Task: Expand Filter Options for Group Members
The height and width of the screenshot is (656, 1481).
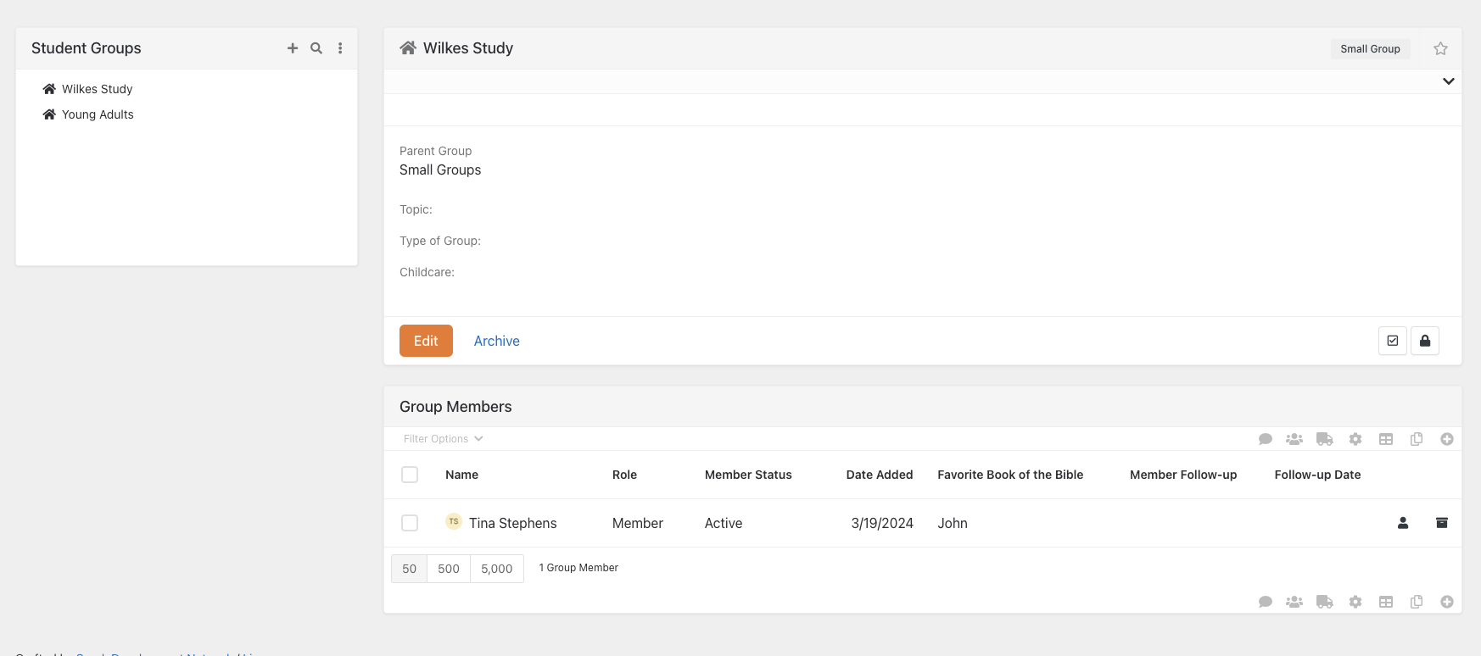Action: tap(443, 439)
